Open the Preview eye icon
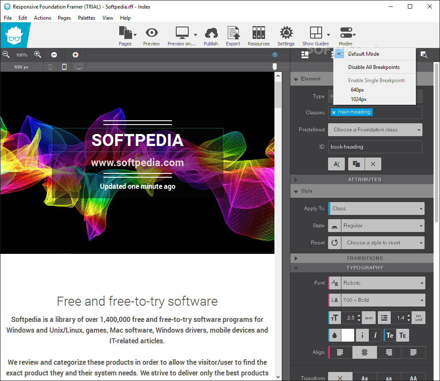Screen dimensions: 440x381 [x=151, y=33]
